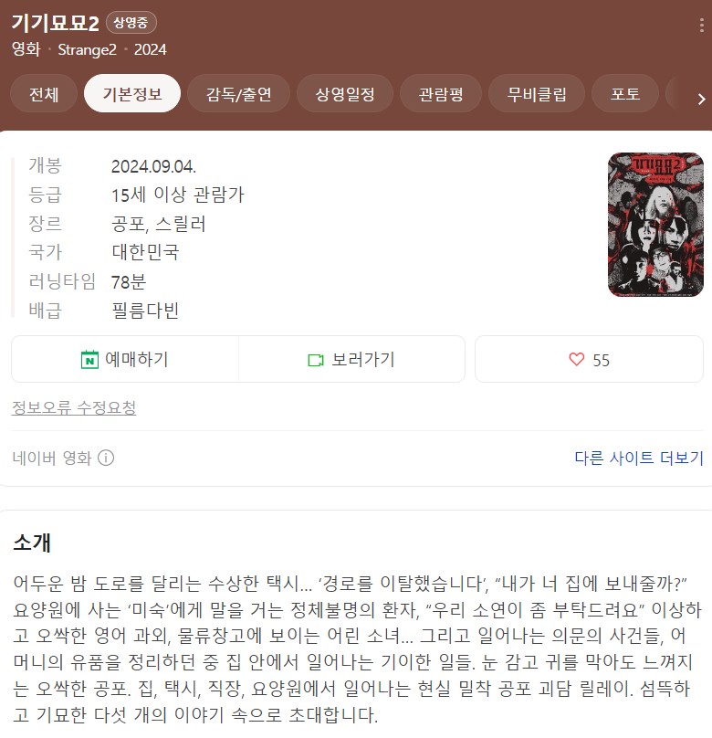Viewport: 712px width, 738px height.
Task: Switch to the 포토 tab
Action: [625, 94]
